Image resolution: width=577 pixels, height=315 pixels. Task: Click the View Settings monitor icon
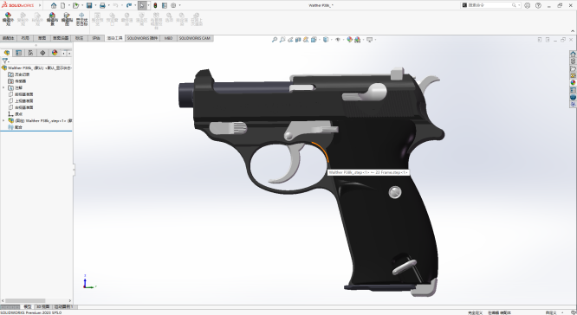coord(369,40)
